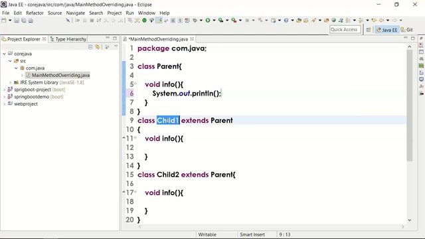
Task: Click the Open Perspective icon
Action: [x=369, y=30]
